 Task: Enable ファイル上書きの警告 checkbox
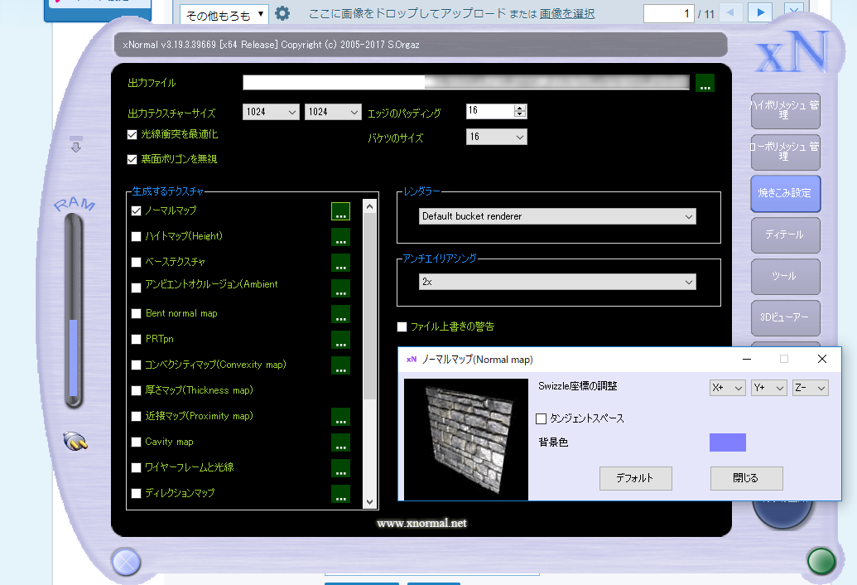click(402, 327)
